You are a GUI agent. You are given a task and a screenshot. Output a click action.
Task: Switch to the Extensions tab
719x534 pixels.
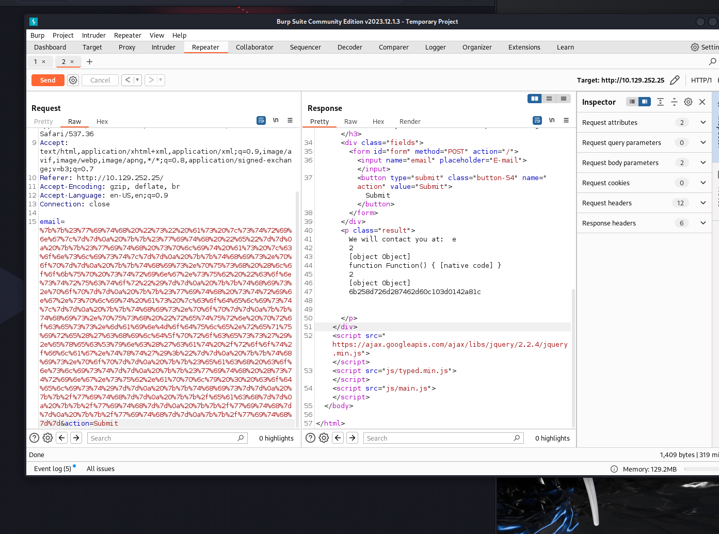(x=524, y=47)
